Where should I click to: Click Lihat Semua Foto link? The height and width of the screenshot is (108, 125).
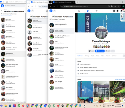pyautogui.click(x=120, y=79)
